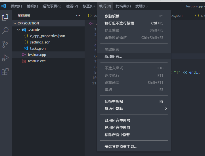This screenshot has height=156, width=205.
Task: Open the Extensions view icon
Action: [x=5, y=72]
